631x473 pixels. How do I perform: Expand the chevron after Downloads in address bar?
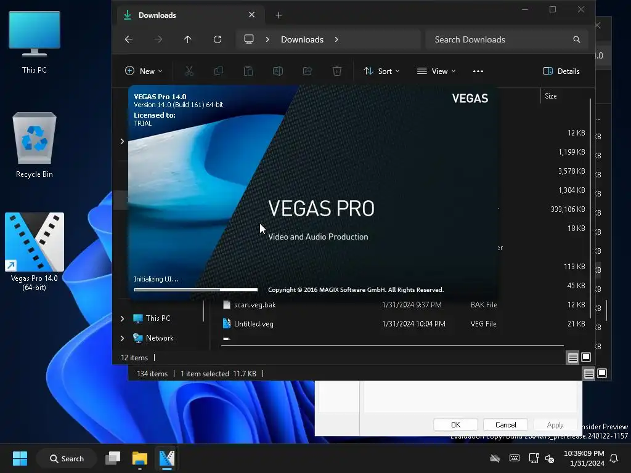point(336,39)
